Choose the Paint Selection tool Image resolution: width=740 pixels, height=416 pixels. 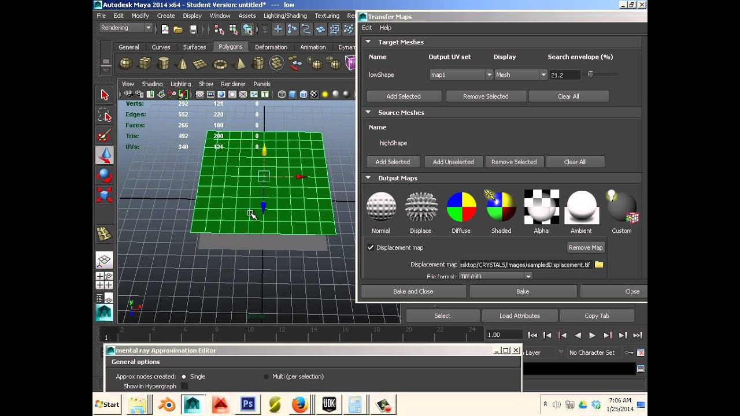(104, 136)
